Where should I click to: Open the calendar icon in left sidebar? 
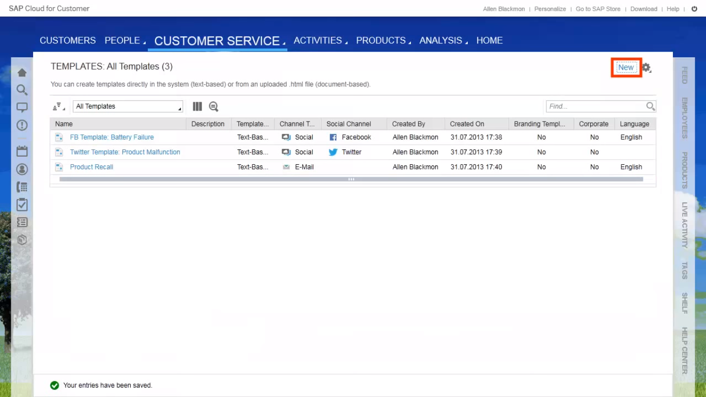pyautogui.click(x=22, y=151)
